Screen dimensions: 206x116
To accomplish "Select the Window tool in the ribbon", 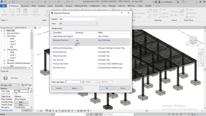I will click(25, 12).
